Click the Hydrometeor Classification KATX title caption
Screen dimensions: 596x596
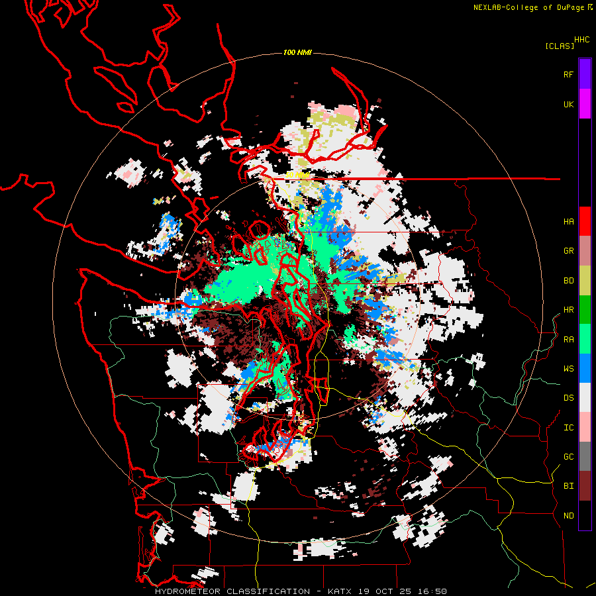click(x=301, y=591)
